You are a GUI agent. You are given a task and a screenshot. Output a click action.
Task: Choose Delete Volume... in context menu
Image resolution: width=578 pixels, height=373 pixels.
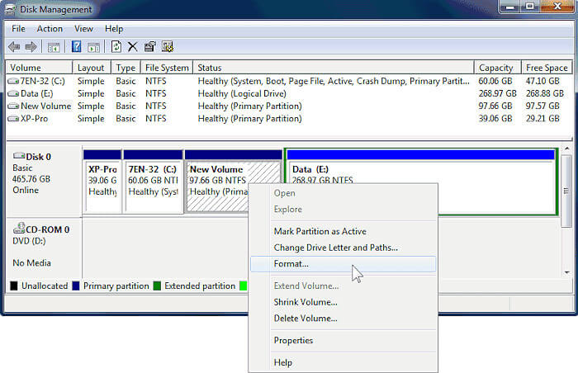[x=343, y=319]
